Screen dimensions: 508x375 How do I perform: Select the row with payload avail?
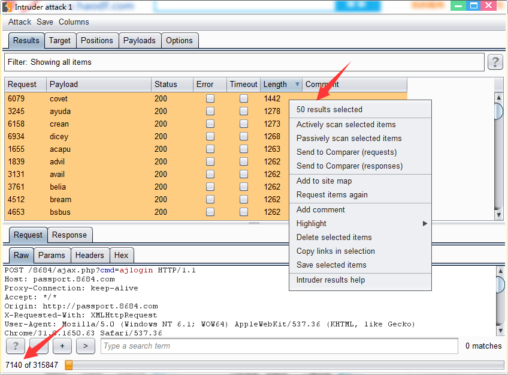[146, 174]
